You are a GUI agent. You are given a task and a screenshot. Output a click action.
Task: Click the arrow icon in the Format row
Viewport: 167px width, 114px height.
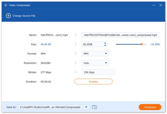pyautogui.click(x=75, y=54)
